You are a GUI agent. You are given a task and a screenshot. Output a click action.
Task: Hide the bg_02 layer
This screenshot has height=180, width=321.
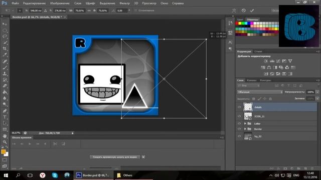239,136
